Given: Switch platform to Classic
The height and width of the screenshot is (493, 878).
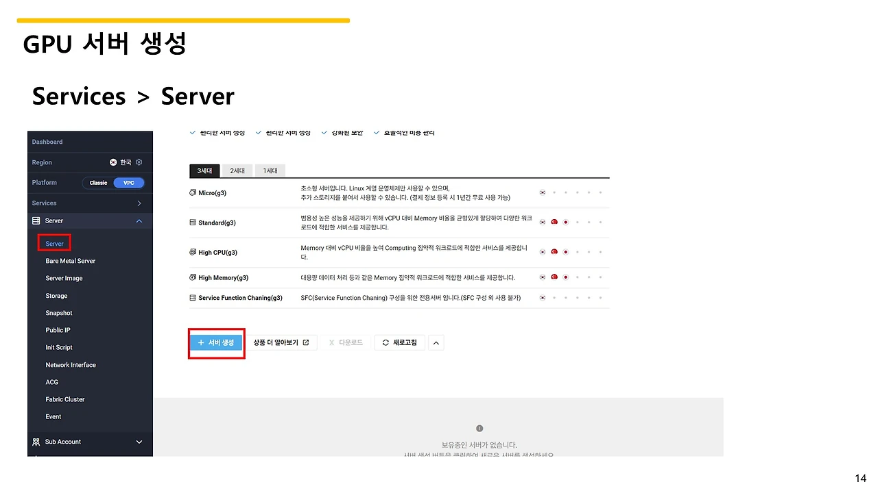Looking at the screenshot, I should (98, 183).
